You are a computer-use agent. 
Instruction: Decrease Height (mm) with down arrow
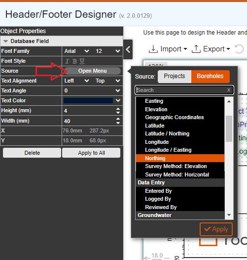coord(118,113)
